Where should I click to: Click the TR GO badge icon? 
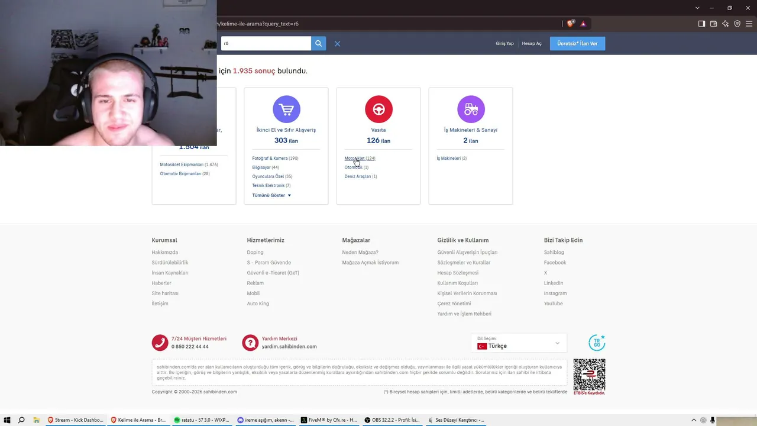pos(597,343)
